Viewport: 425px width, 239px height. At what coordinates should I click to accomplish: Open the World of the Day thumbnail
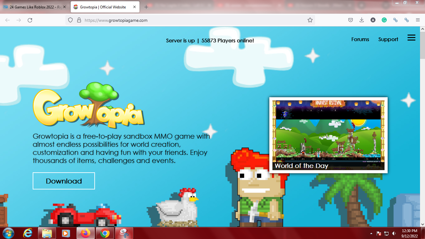[x=328, y=135]
